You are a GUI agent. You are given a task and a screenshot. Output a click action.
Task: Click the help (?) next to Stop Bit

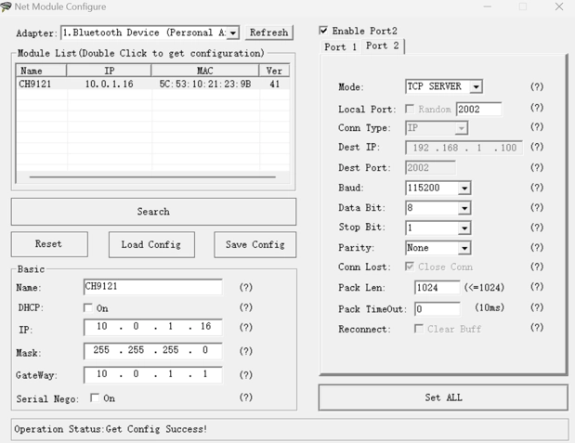tap(537, 227)
